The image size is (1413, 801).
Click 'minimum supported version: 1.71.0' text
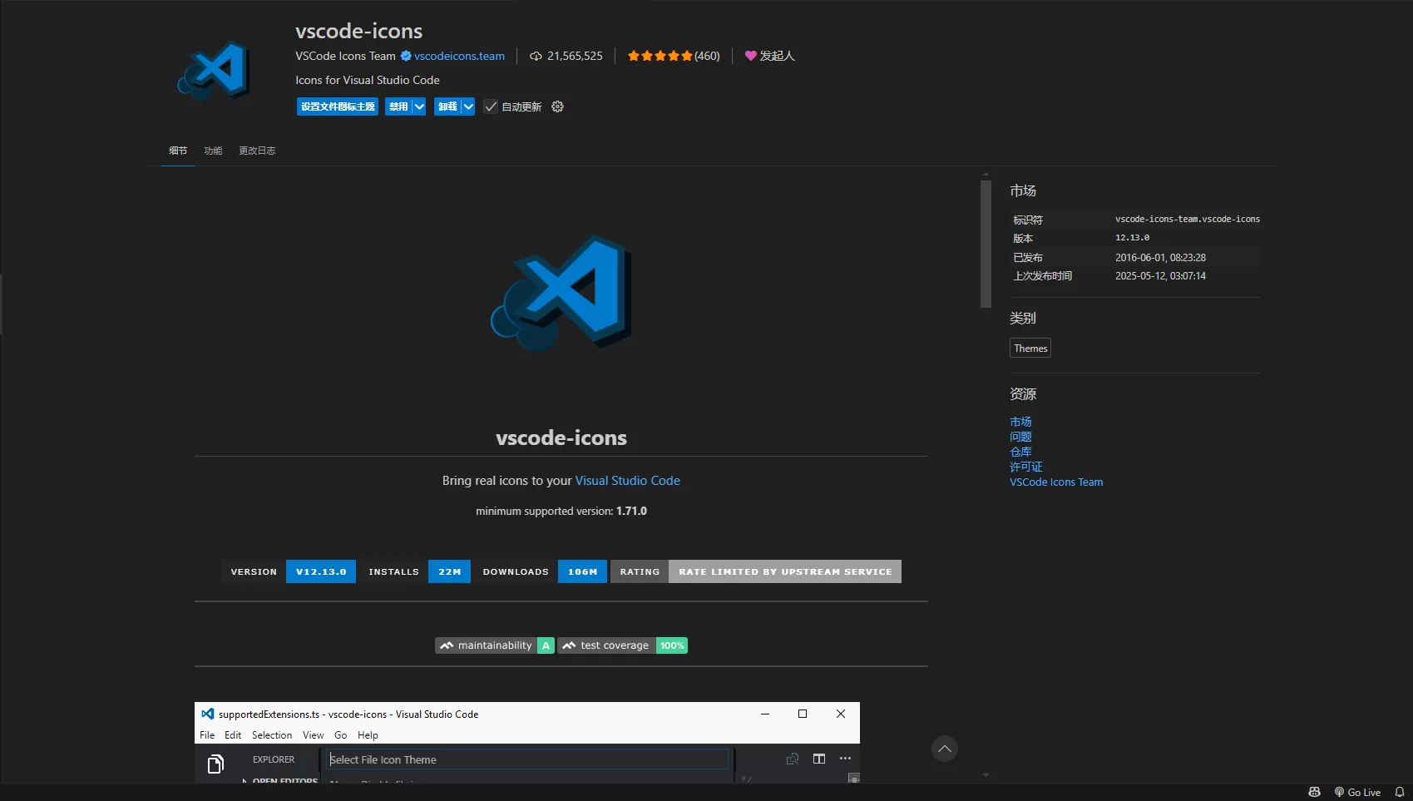[561, 511]
